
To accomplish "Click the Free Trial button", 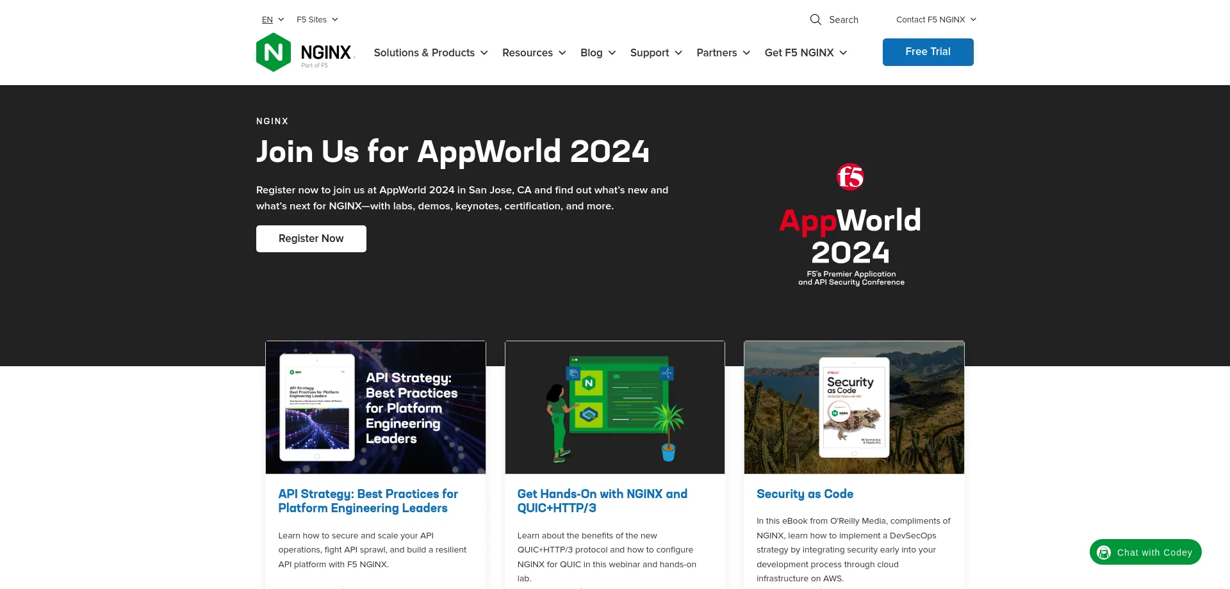I will pyautogui.click(x=928, y=52).
